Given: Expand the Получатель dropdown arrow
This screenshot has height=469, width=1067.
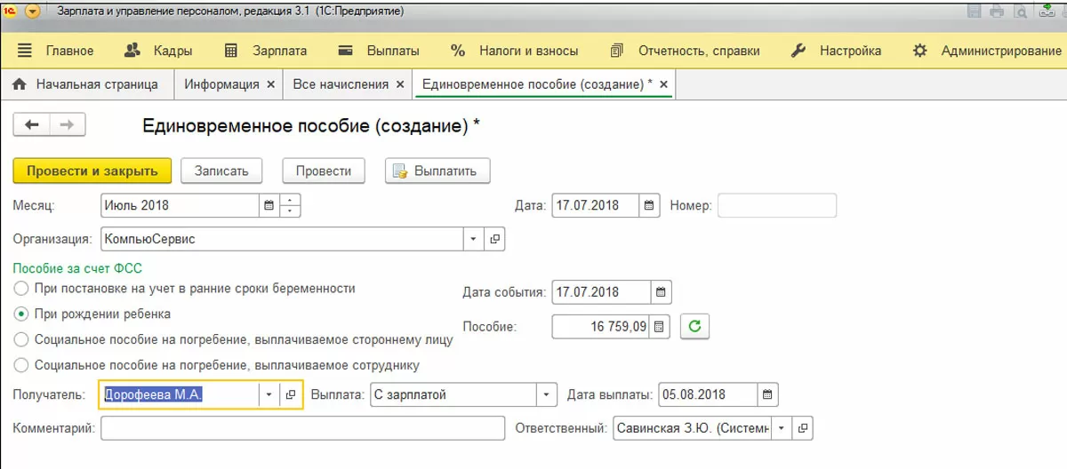Looking at the screenshot, I should coord(269,394).
